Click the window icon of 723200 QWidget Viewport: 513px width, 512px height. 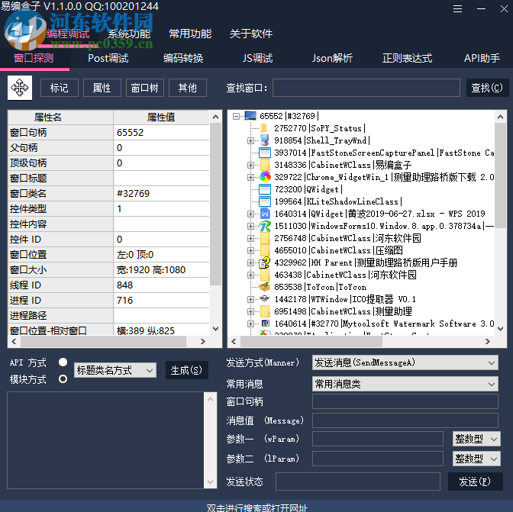coord(265,189)
